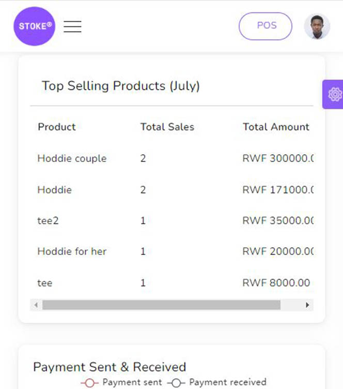
Task: Click the RWF 8000.00 amount cell
Action: click(276, 283)
